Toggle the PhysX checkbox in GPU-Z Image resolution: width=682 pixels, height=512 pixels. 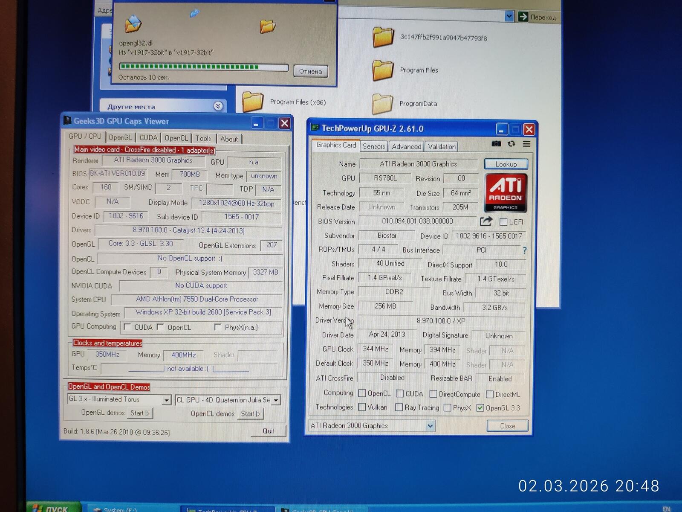[x=448, y=407]
